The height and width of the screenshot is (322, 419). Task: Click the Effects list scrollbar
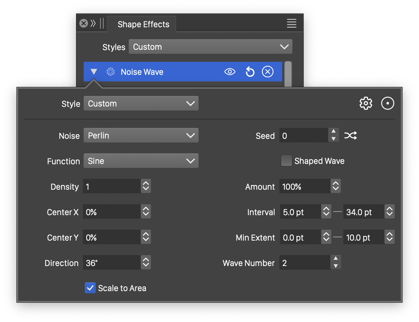(x=288, y=74)
